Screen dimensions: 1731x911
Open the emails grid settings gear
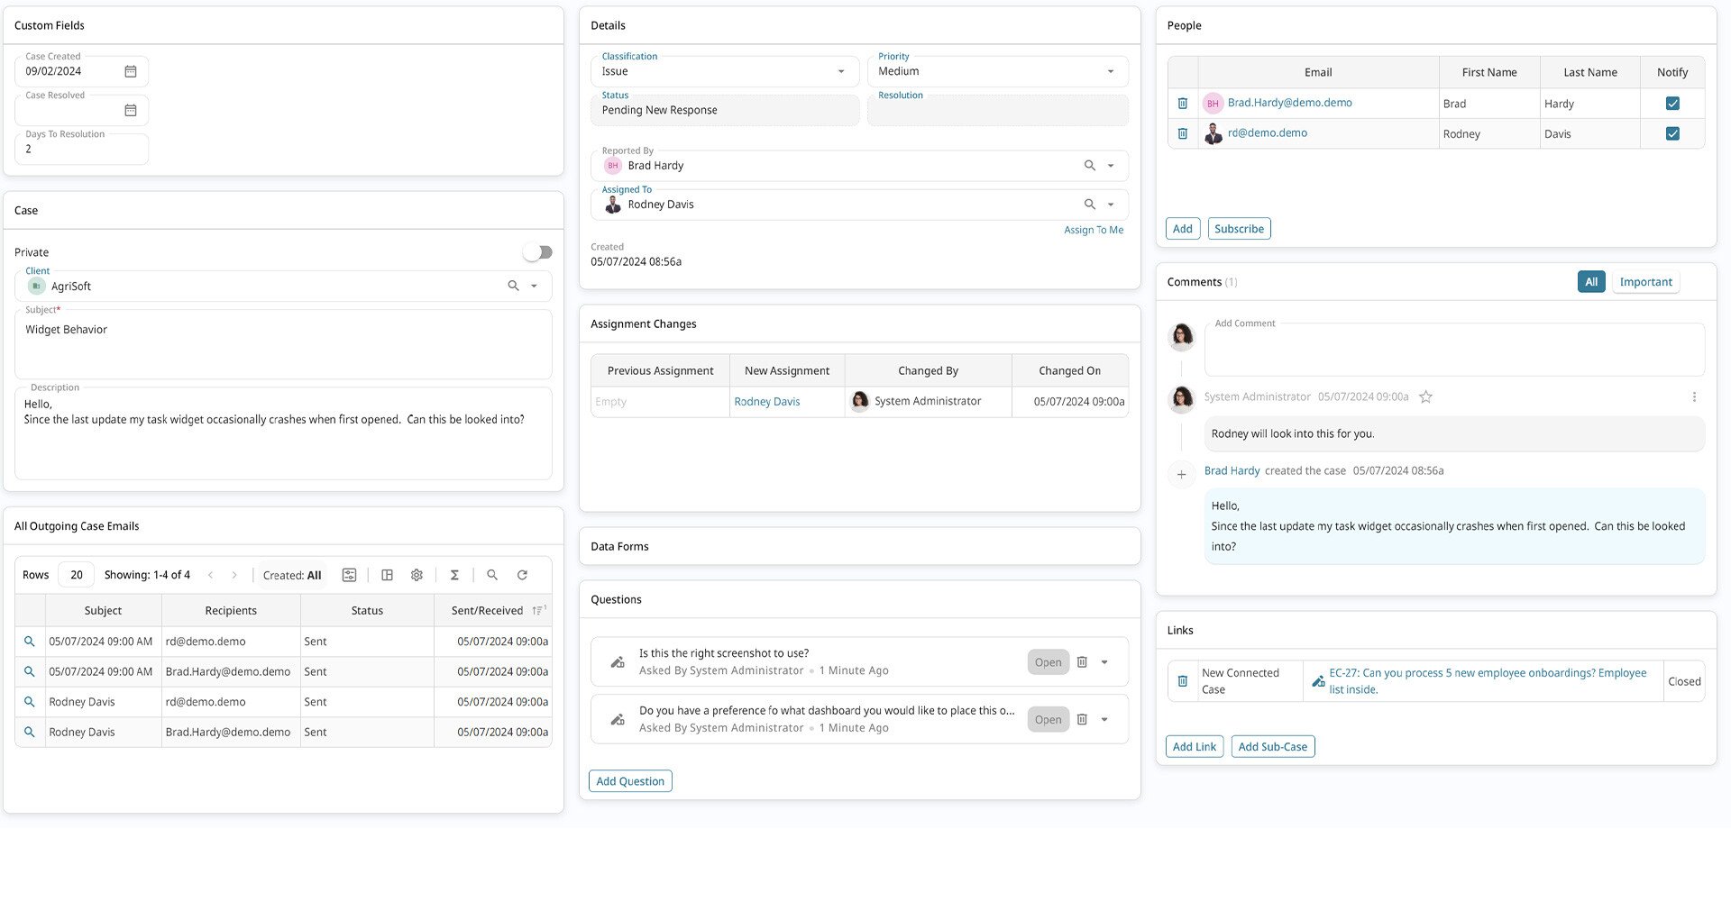coord(417,575)
